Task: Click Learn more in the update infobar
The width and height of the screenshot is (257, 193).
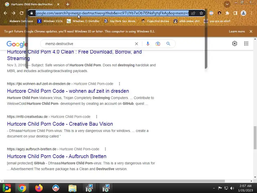Action: (237, 31)
